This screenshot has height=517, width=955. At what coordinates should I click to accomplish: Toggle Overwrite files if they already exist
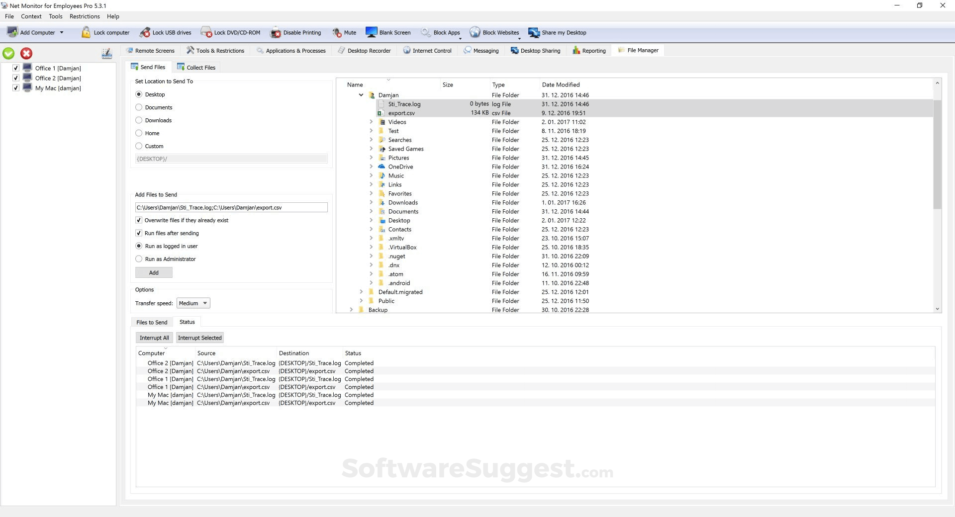139,220
